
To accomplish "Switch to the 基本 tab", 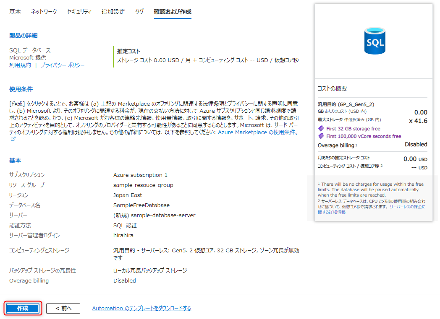I will (x=15, y=12).
